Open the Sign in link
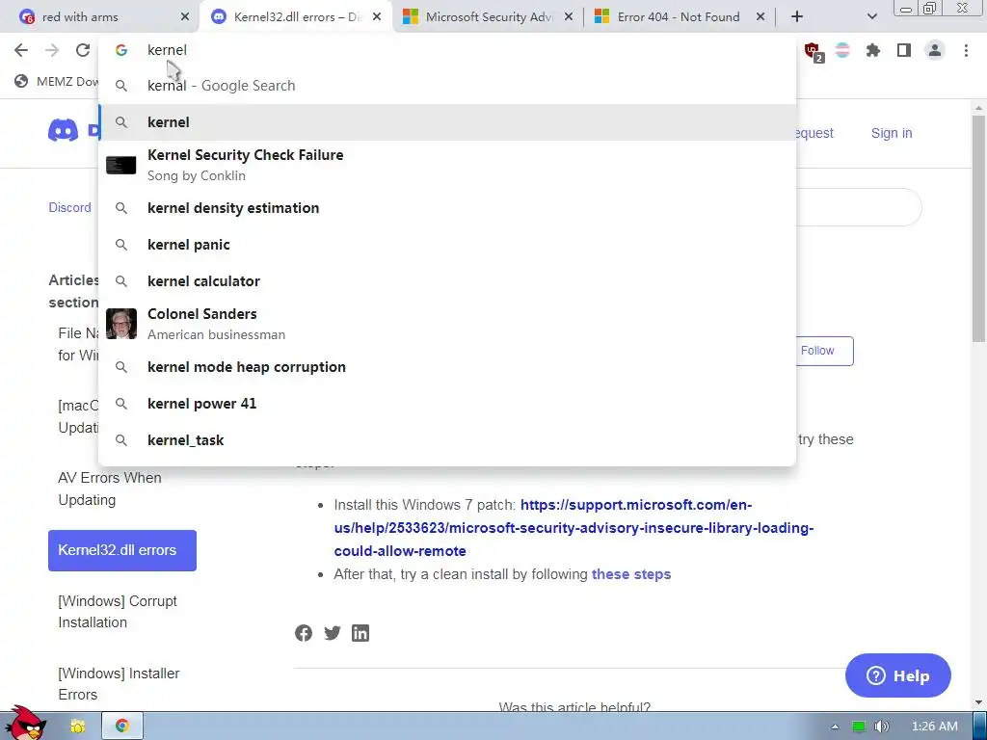 tap(892, 133)
